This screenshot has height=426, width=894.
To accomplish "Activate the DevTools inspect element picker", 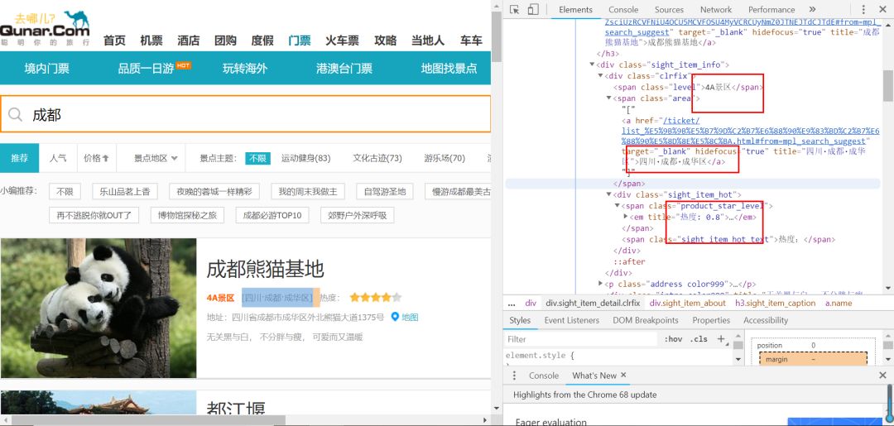I will [x=515, y=10].
